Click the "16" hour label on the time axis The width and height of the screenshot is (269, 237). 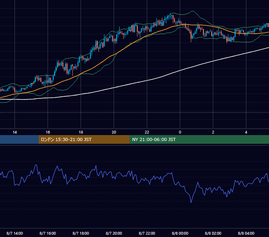coord(48,132)
